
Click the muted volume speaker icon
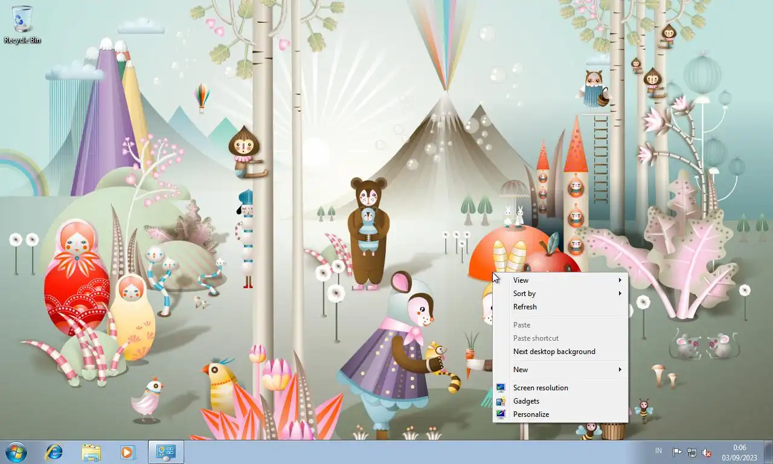(x=707, y=453)
